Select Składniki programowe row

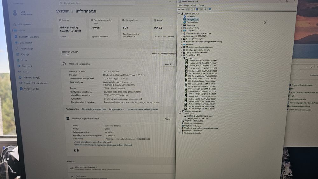[x=193, y=111]
